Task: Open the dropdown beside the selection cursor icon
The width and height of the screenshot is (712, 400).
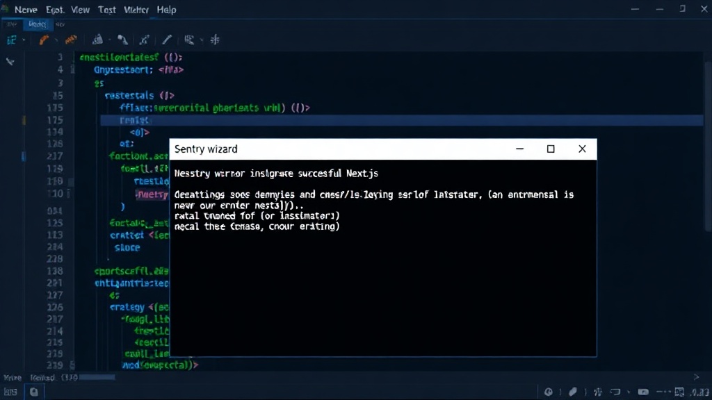Action: click(x=202, y=40)
